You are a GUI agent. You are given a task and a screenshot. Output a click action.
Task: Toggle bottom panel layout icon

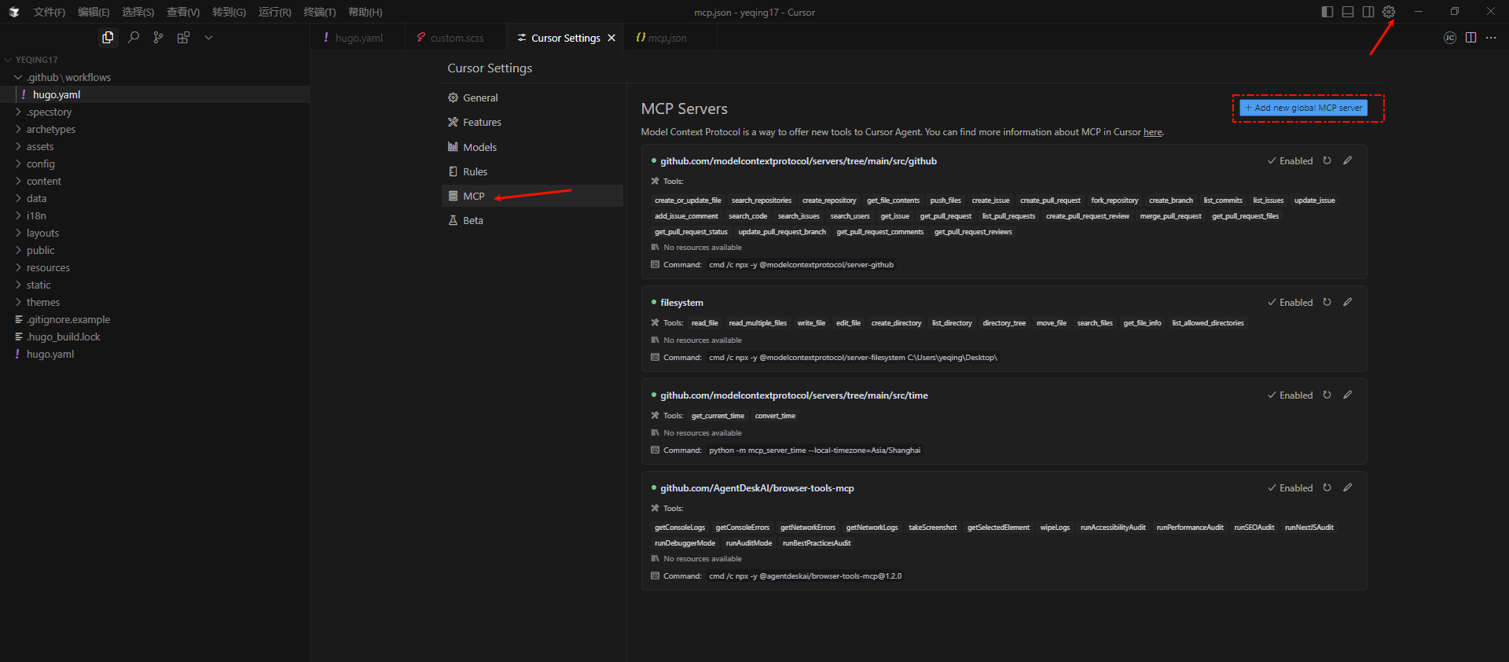(x=1348, y=12)
